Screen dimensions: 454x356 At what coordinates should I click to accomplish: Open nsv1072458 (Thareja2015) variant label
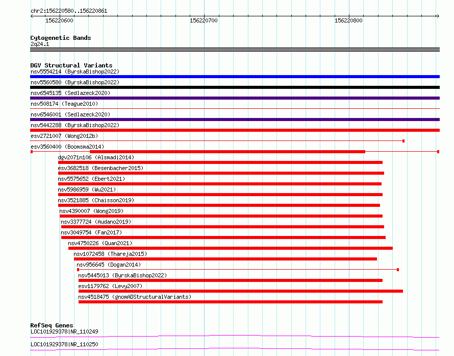[x=110, y=254]
